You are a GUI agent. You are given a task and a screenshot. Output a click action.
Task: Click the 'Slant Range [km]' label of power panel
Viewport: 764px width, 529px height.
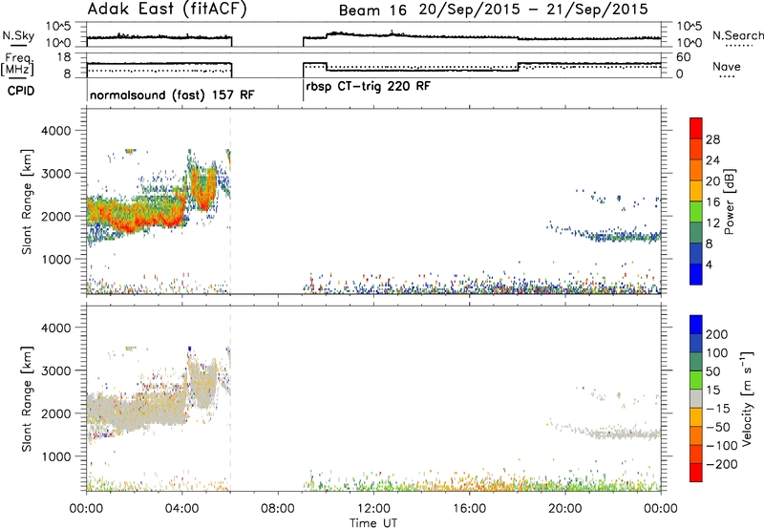click(27, 201)
